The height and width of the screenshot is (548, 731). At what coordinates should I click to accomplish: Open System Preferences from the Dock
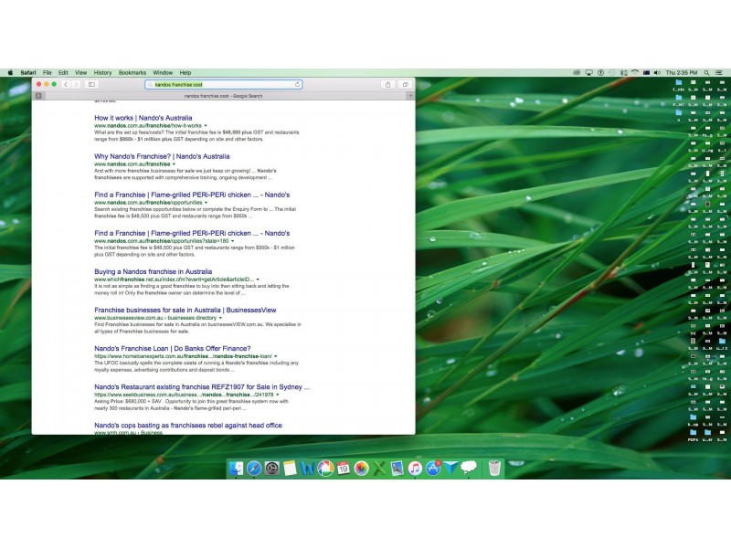271,469
